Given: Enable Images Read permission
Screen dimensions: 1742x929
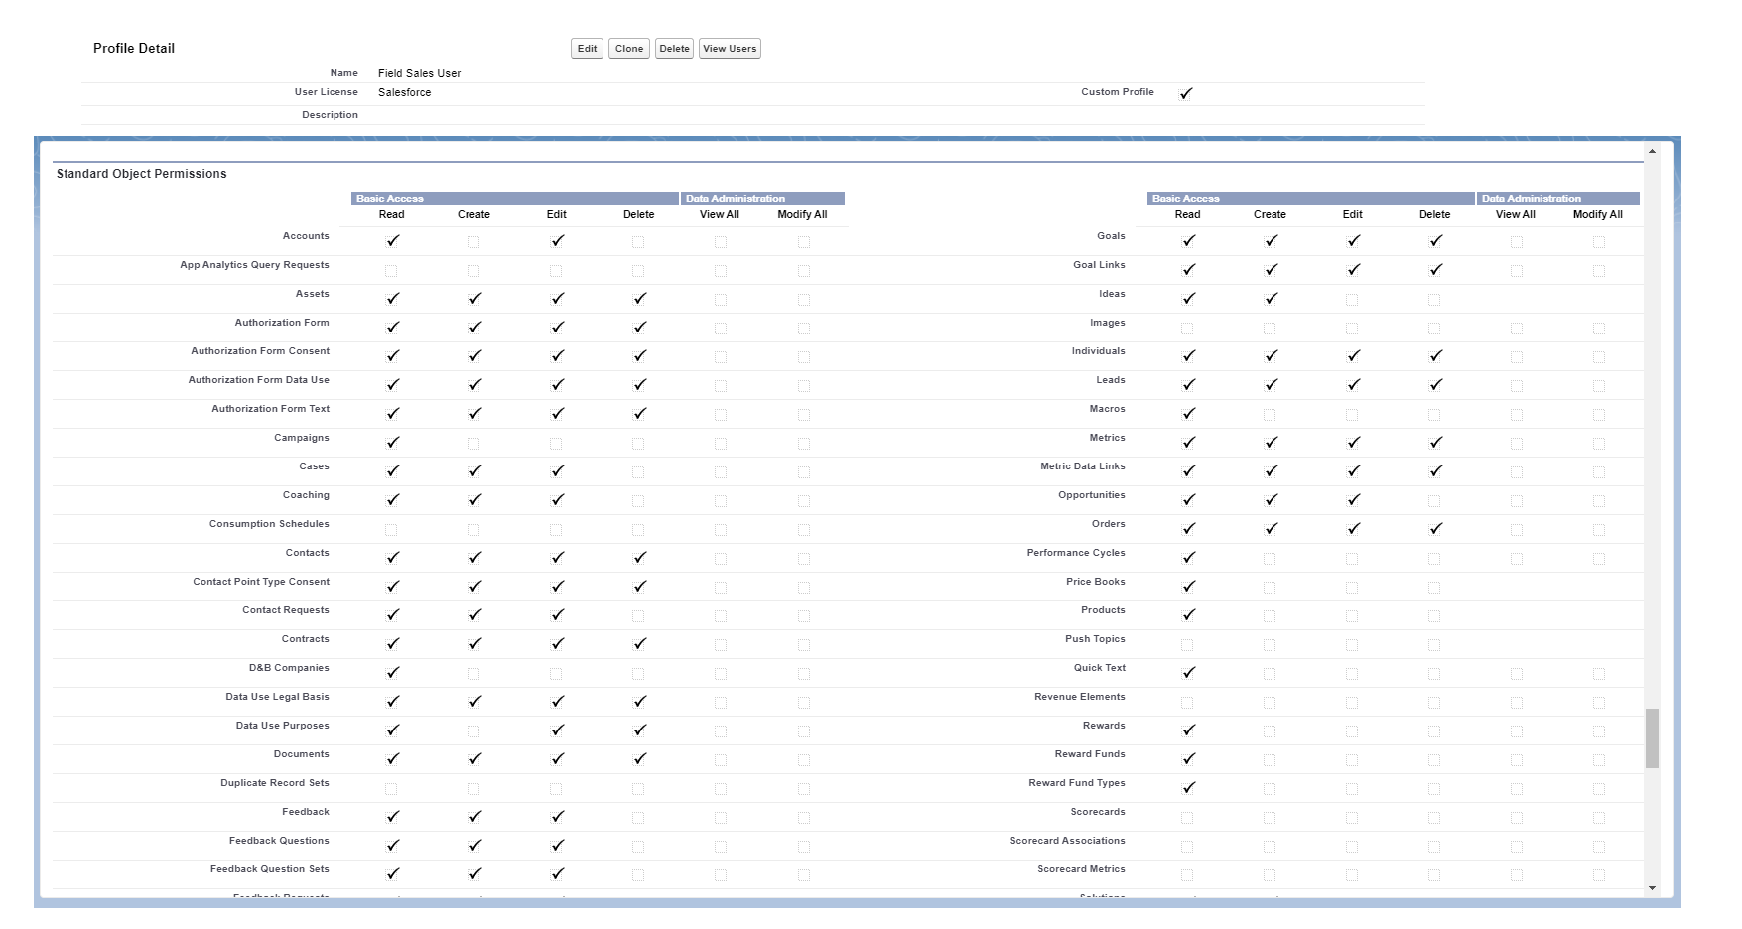Looking at the screenshot, I should coord(1187,329).
